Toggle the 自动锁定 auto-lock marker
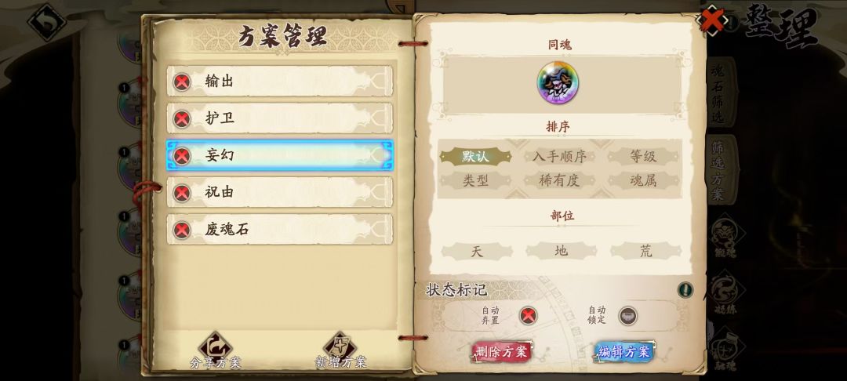 (x=627, y=316)
